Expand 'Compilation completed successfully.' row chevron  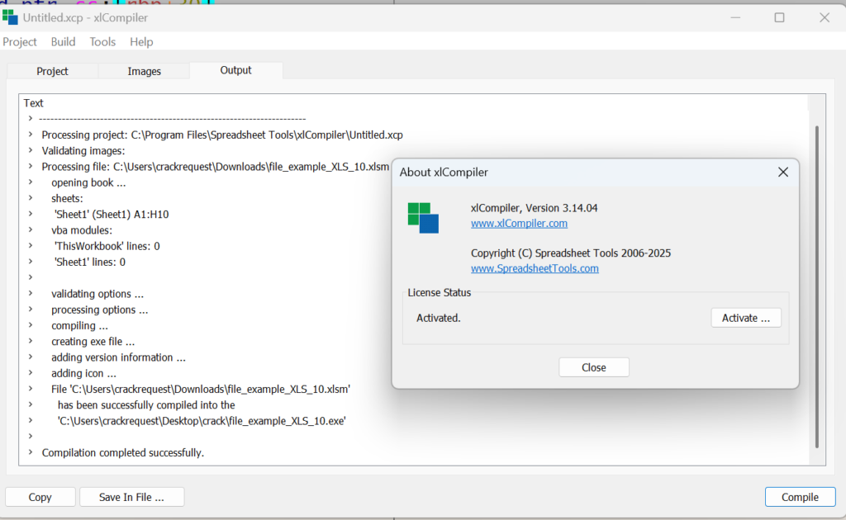pyautogui.click(x=31, y=452)
